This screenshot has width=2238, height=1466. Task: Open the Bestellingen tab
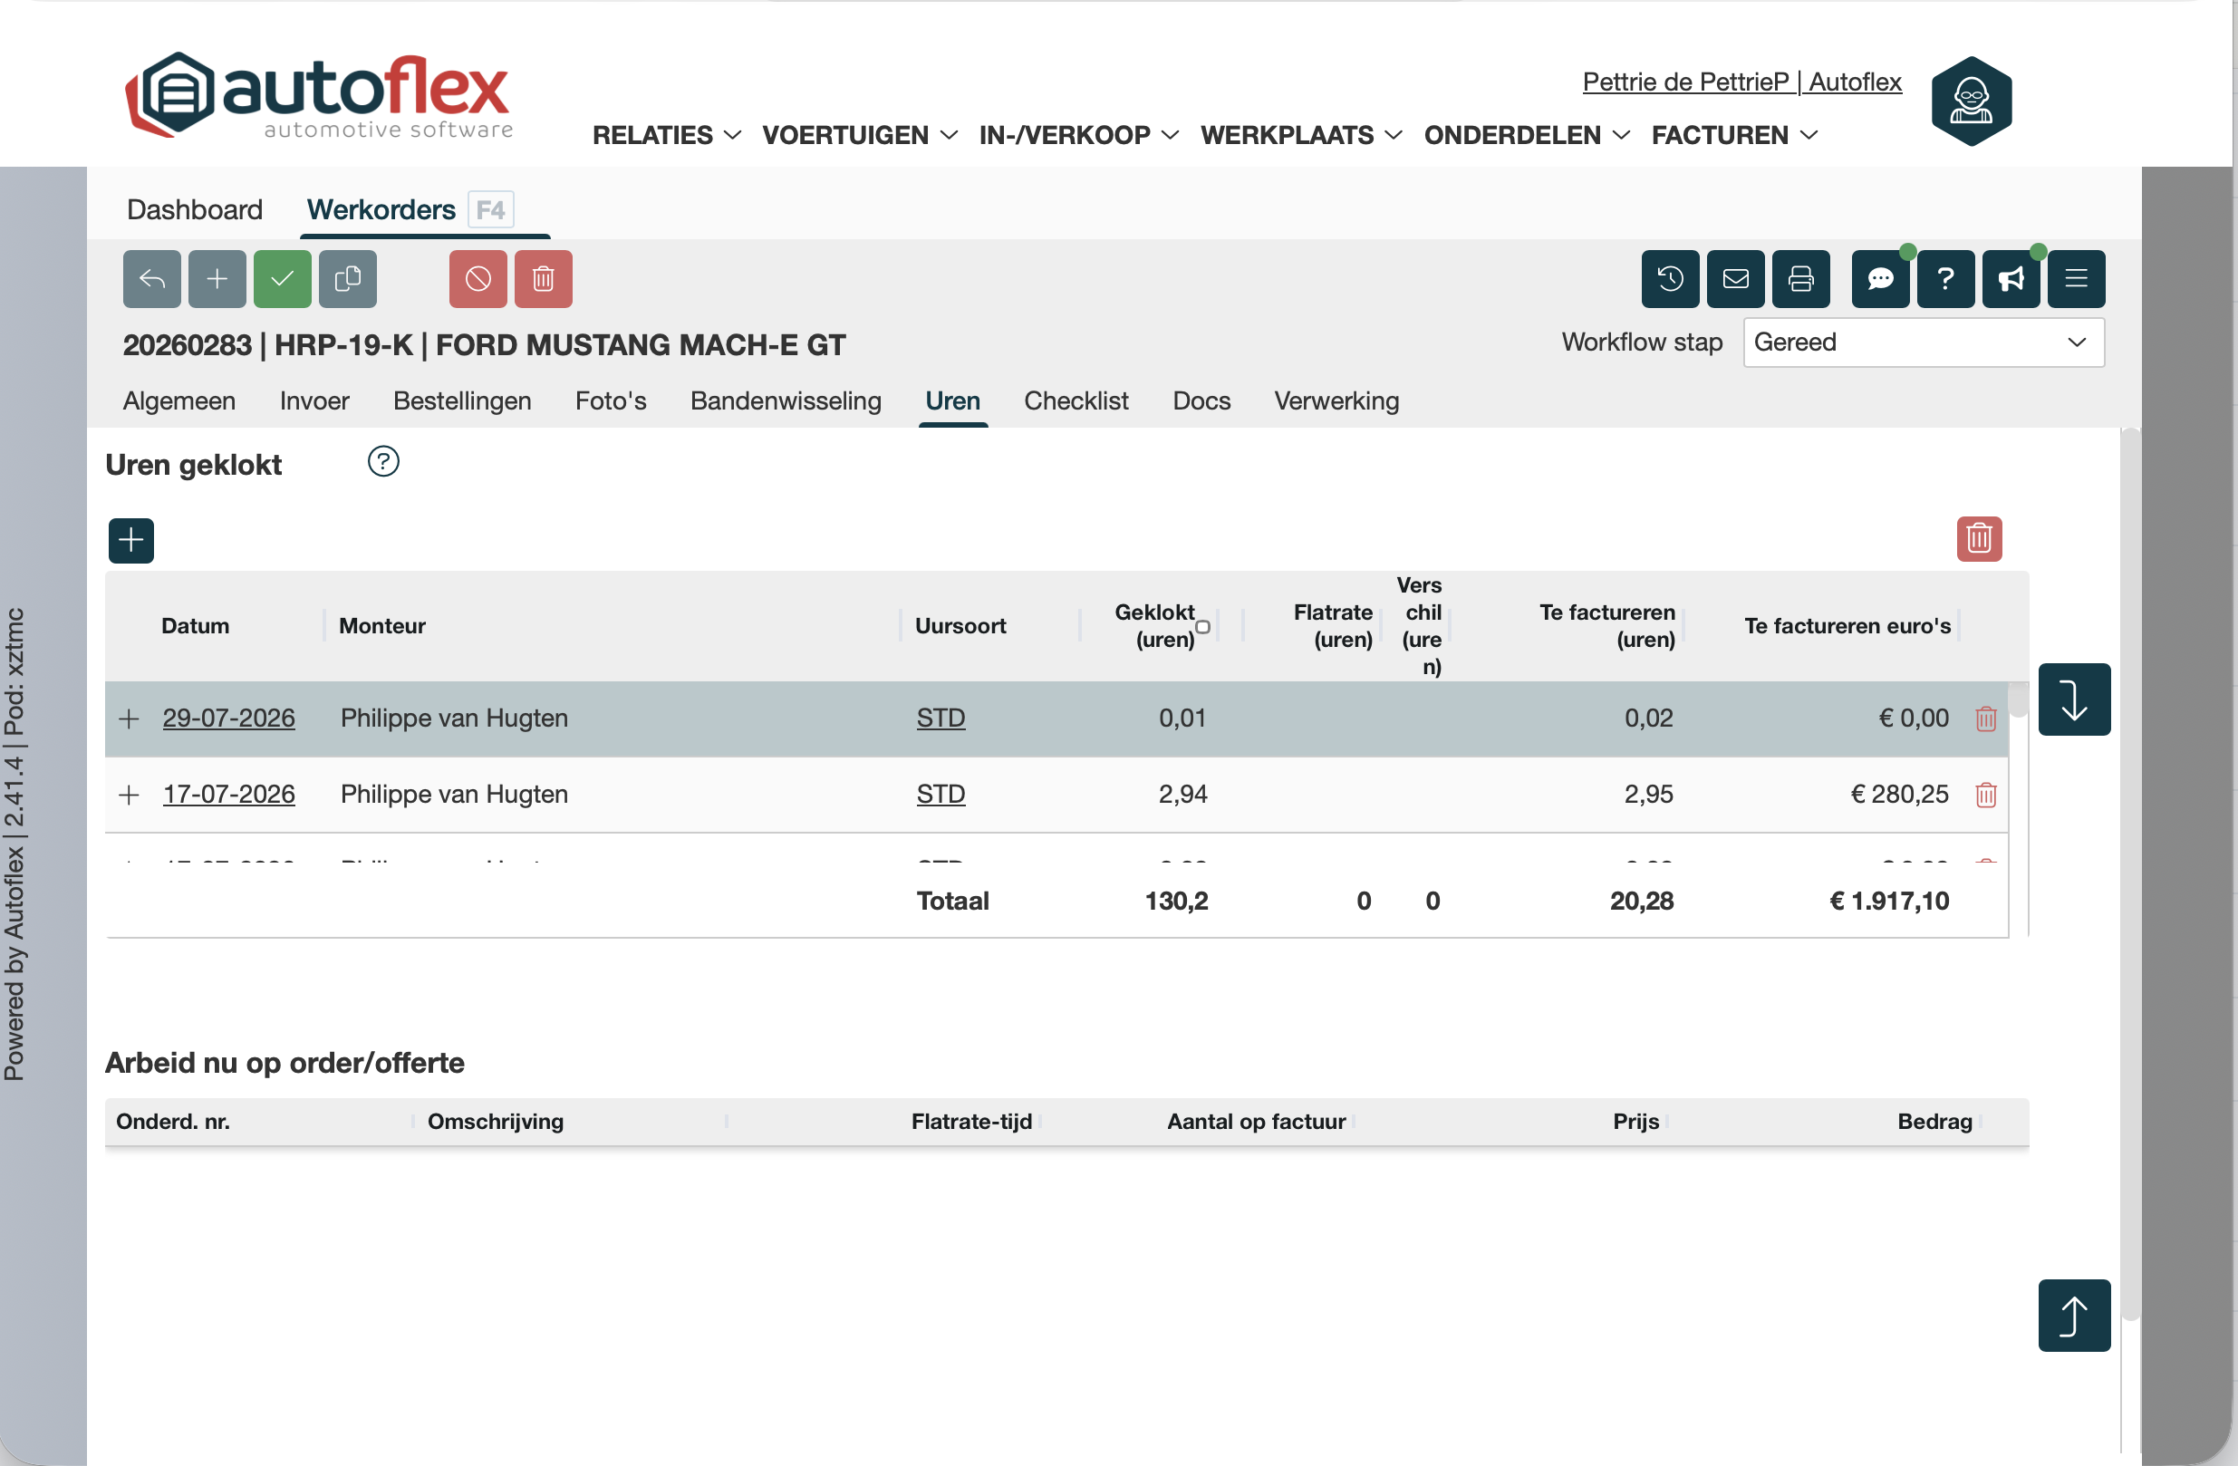462,400
